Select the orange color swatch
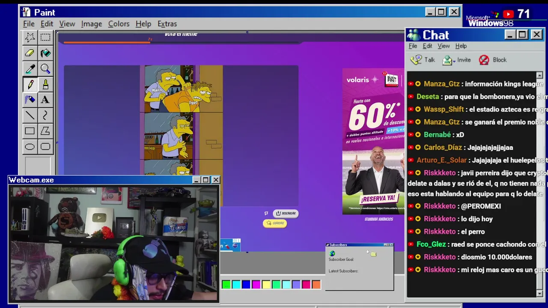This screenshot has height=308, width=548. (316, 284)
